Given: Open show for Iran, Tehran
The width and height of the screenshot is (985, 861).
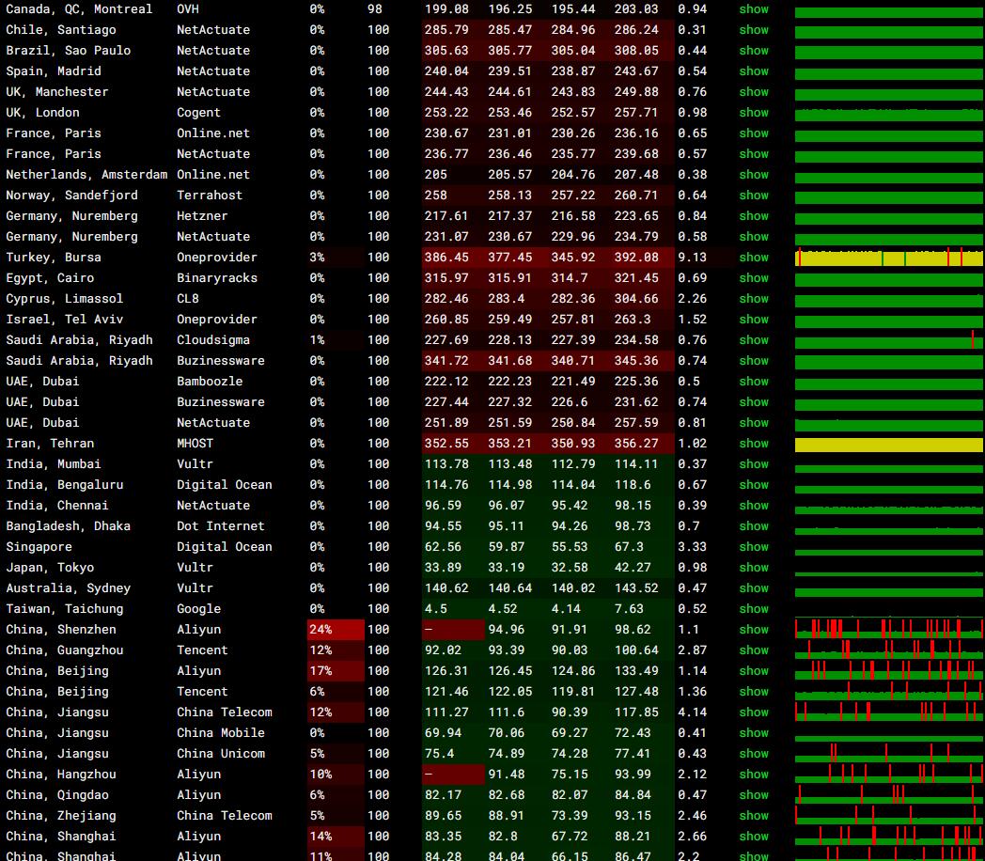Looking at the screenshot, I should 753,444.
